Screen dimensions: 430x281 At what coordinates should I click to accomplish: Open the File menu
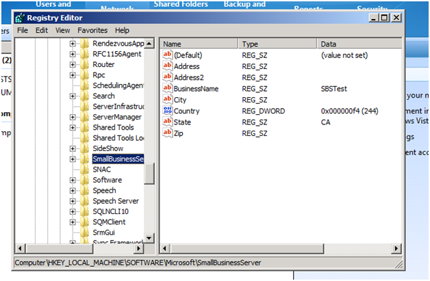point(23,30)
